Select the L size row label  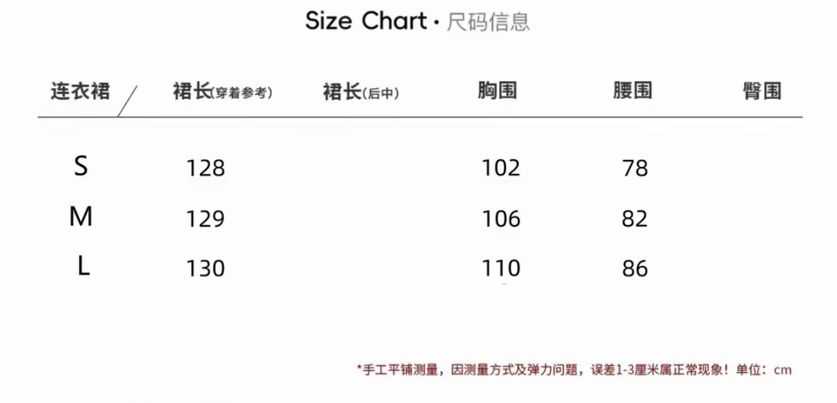83,267
